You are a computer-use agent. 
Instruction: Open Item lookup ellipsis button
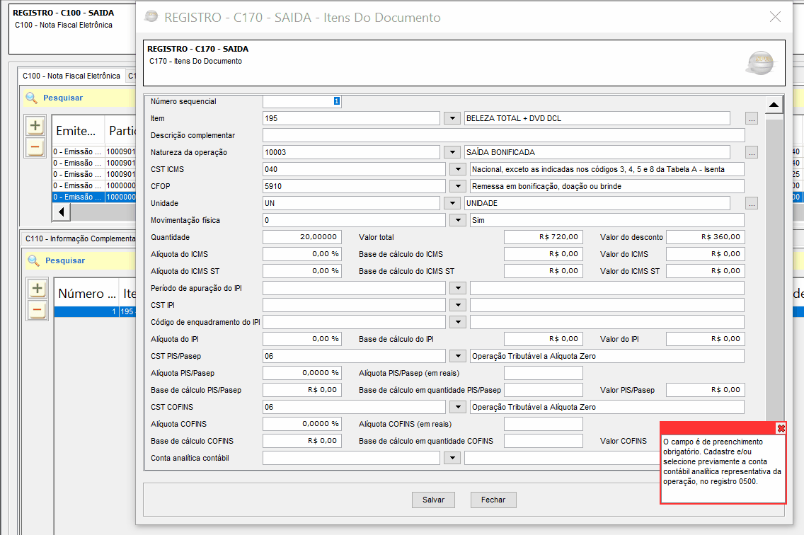(752, 118)
